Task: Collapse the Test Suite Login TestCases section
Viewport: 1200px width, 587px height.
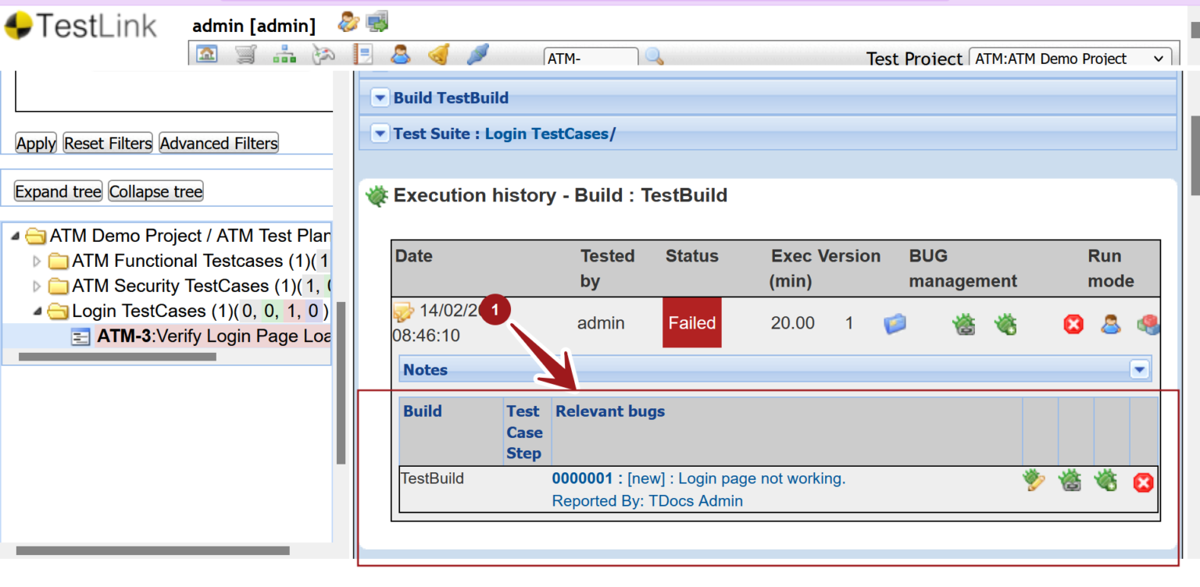Action: [380, 133]
